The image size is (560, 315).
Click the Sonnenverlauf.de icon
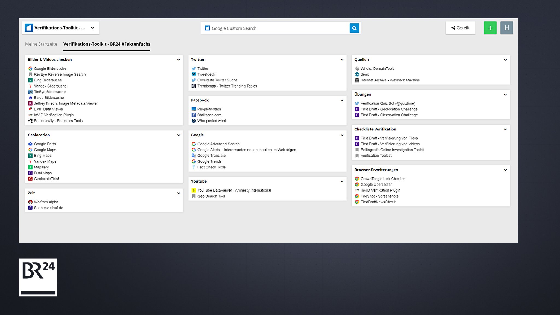coord(30,208)
